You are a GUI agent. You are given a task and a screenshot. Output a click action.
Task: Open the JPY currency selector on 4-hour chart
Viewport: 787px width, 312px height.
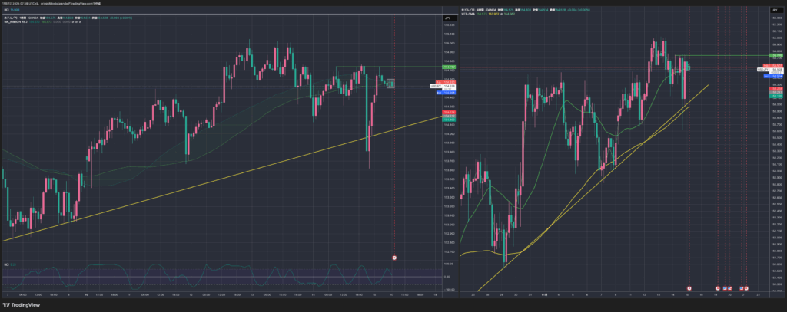pos(775,9)
